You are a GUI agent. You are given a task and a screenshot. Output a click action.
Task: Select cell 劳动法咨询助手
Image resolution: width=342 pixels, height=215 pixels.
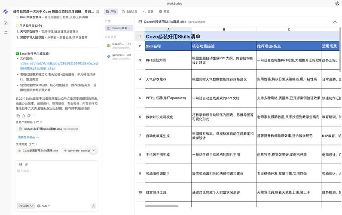click(168, 174)
